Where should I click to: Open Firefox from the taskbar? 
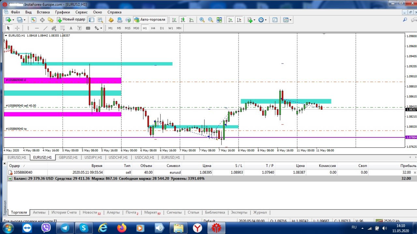tap(122, 228)
